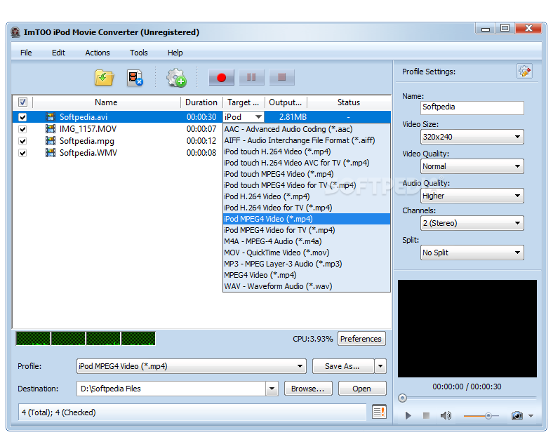Click the Softpedia.avi film icon
This screenshot has height=437, width=553.
51,117
